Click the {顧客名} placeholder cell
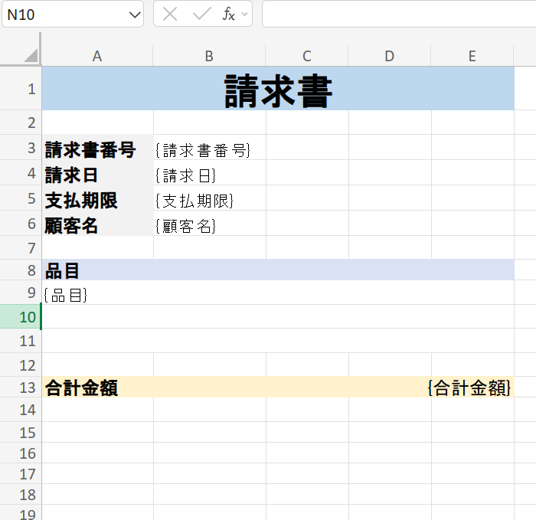Viewport: 536px width, 520px height. 210,224
